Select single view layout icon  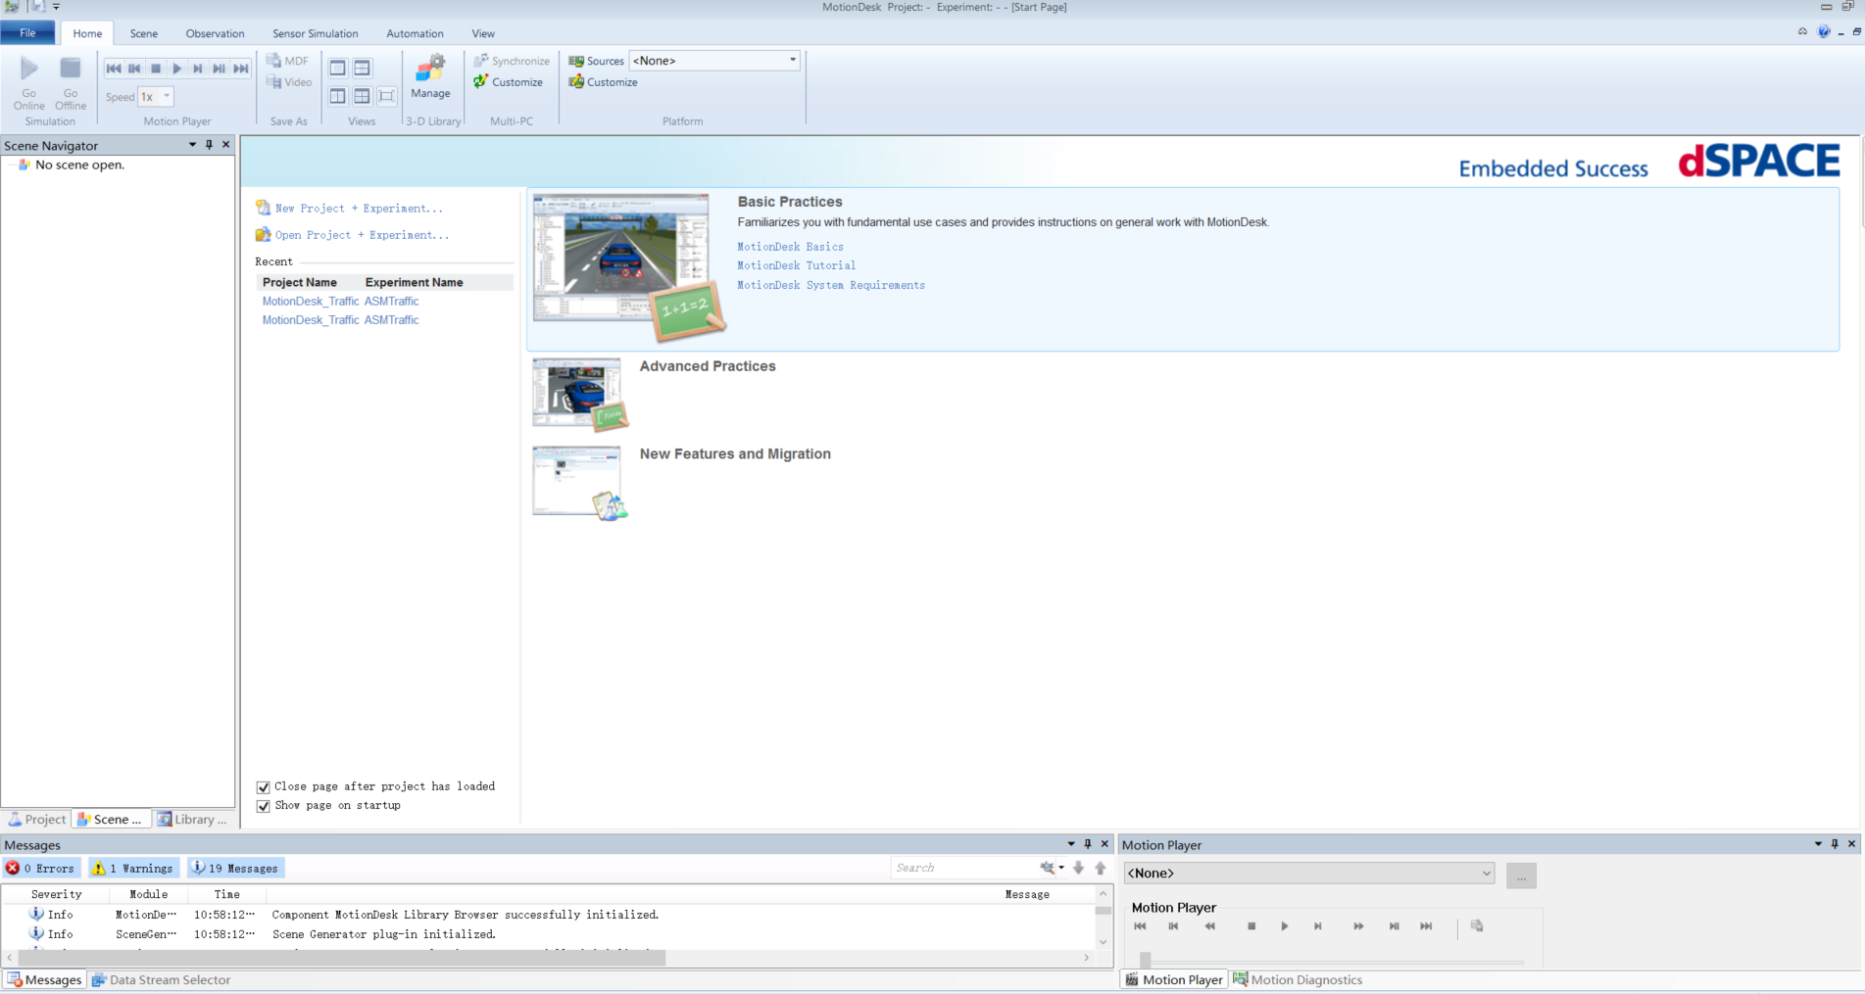(x=338, y=68)
